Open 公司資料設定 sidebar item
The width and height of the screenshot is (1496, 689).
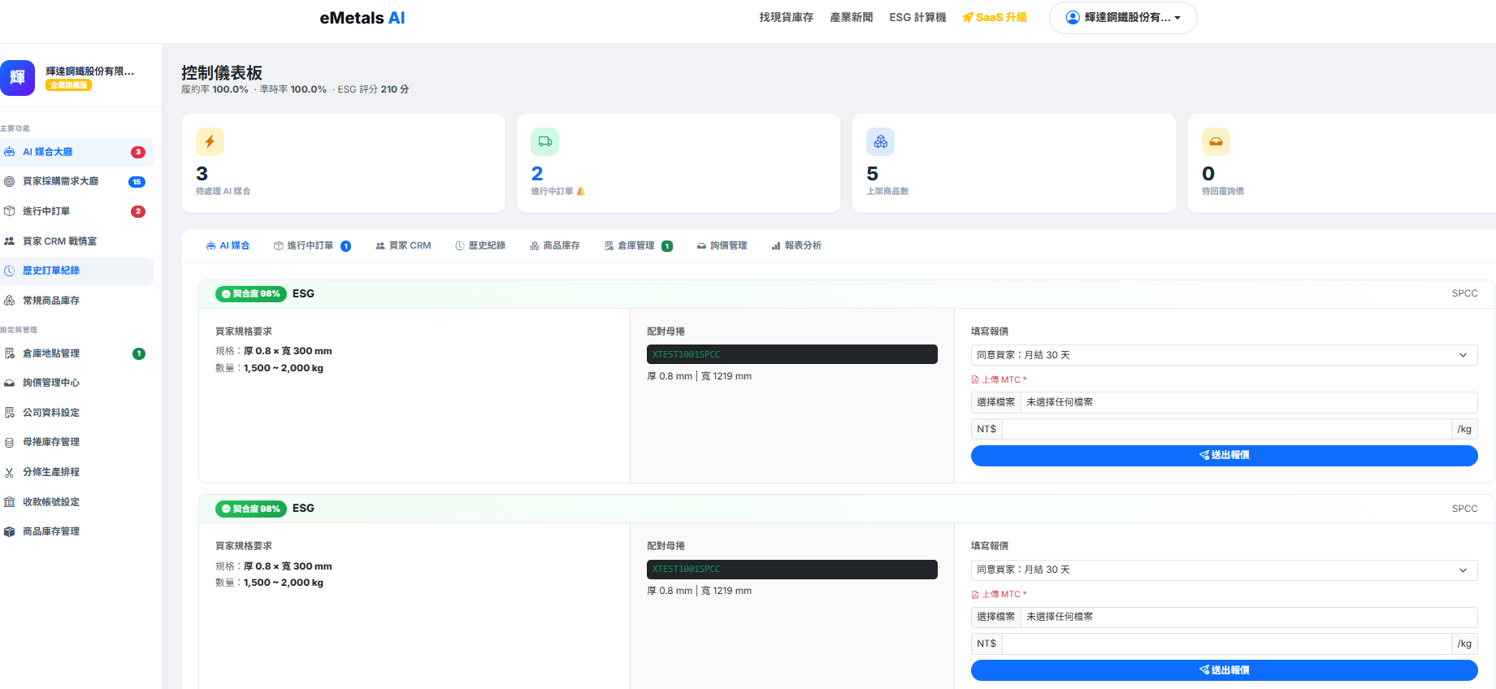75,413
